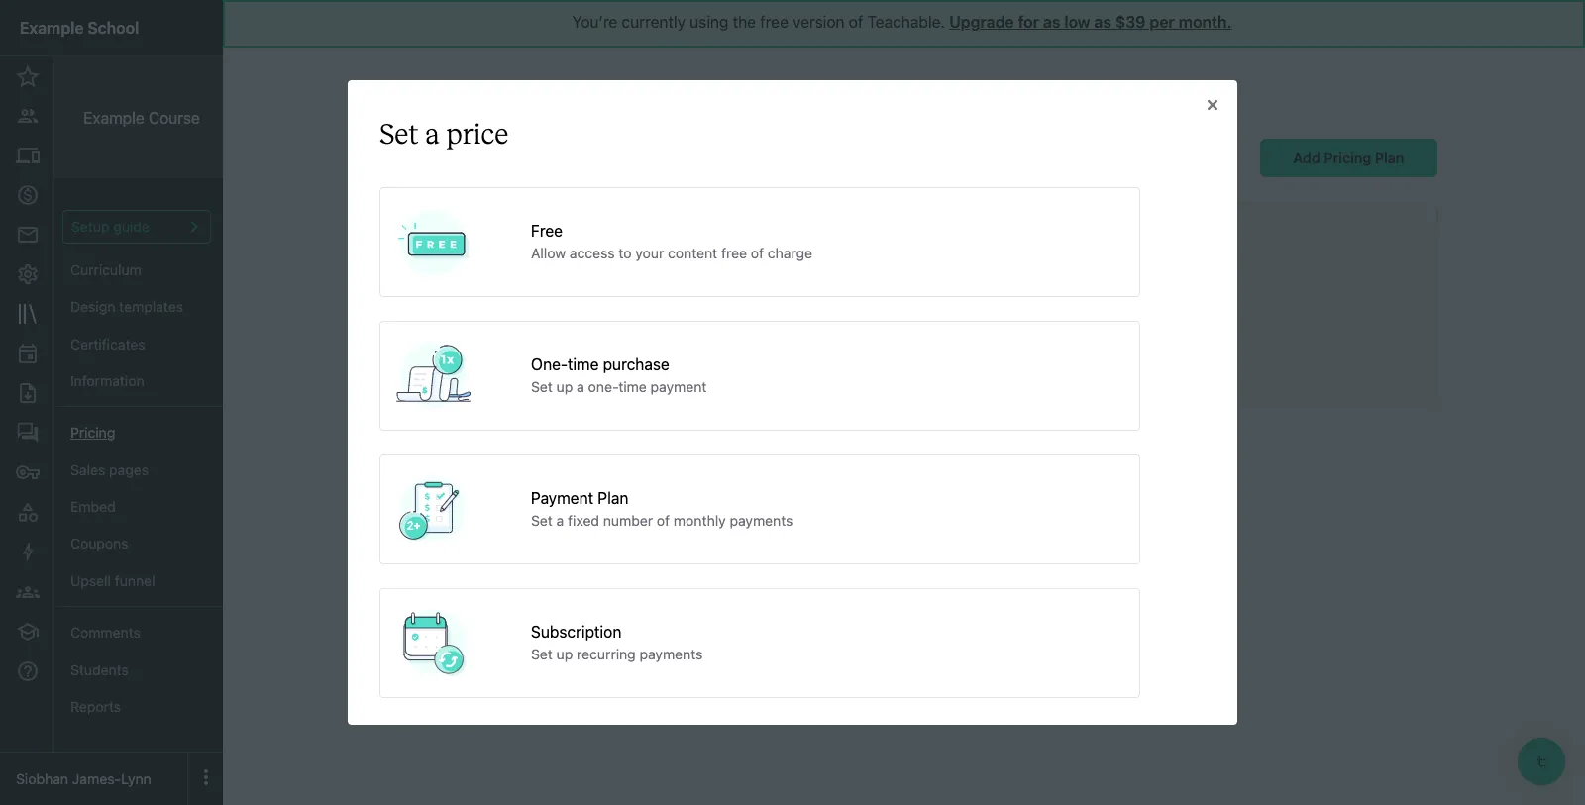
Task: Open the Settings gear icon
Action: pyautogui.click(x=27, y=274)
